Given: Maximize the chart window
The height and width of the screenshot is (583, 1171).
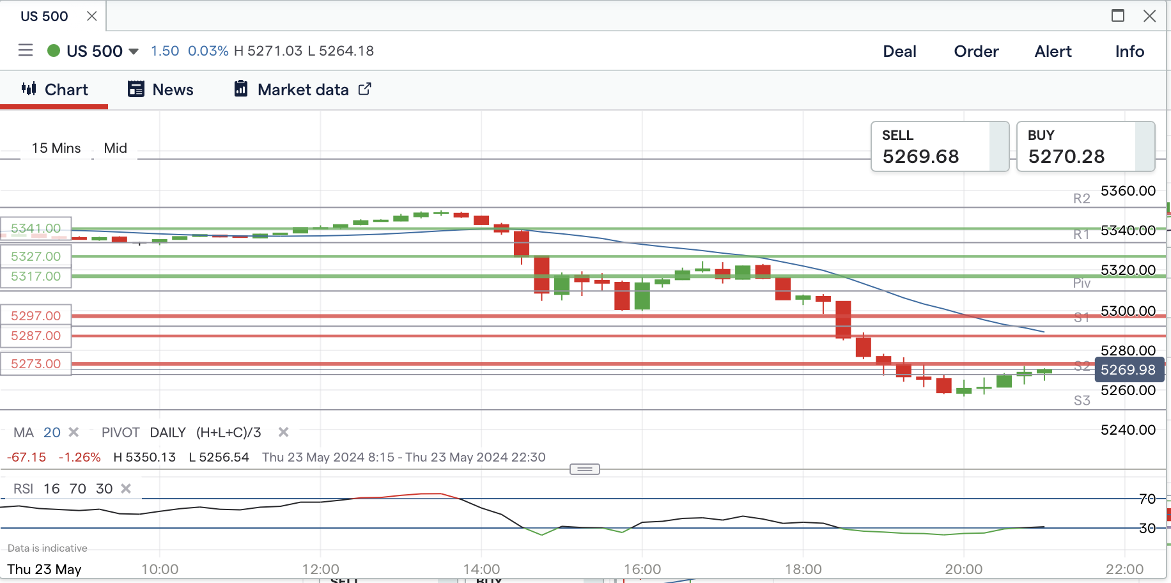Looking at the screenshot, I should point(1118,15).
